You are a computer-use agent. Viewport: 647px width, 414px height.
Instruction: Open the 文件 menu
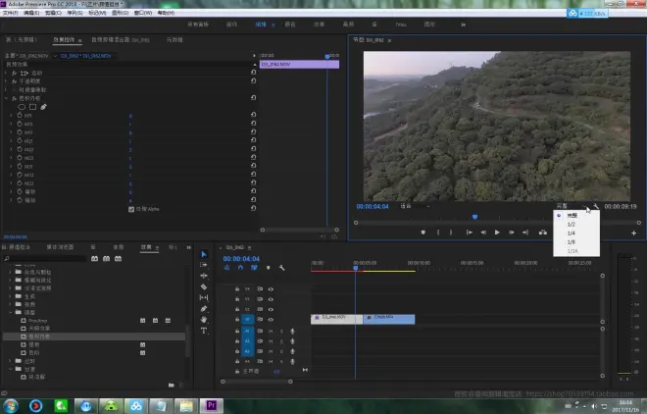point(10,13)
